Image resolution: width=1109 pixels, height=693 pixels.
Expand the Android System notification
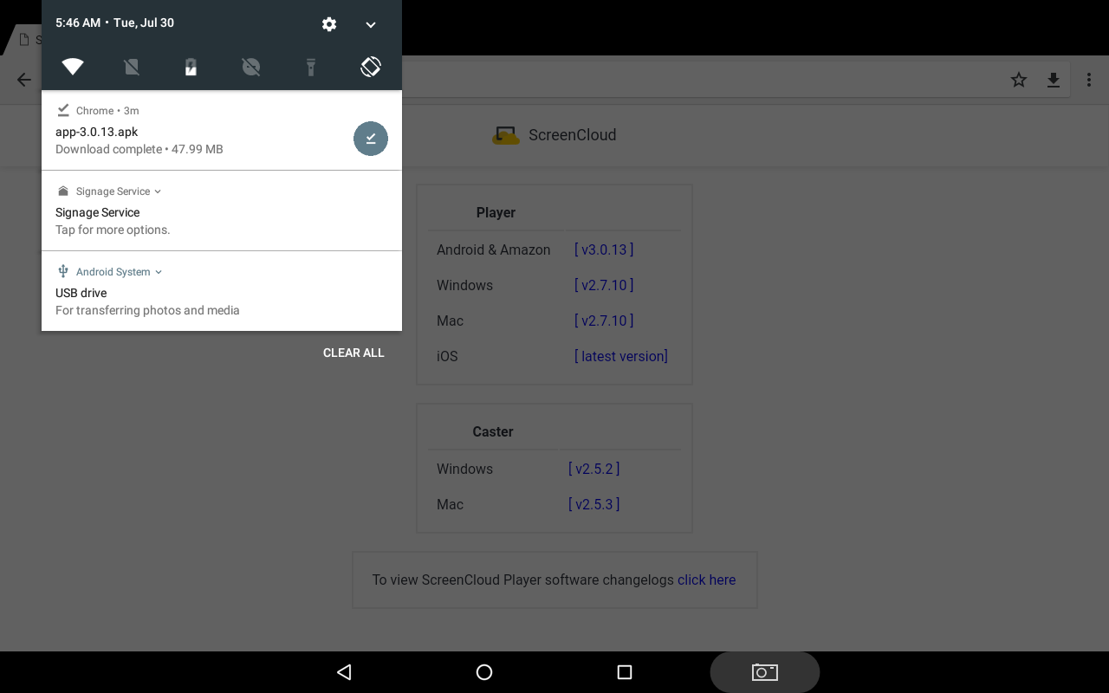159,272
